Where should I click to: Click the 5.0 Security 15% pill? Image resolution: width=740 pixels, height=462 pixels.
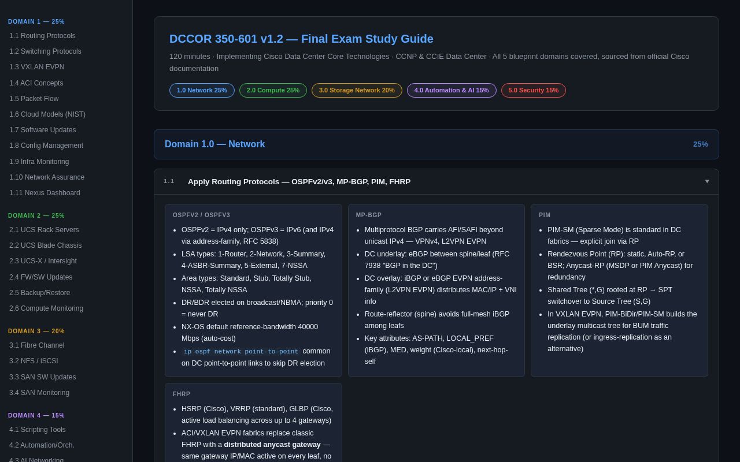point(534,91)
